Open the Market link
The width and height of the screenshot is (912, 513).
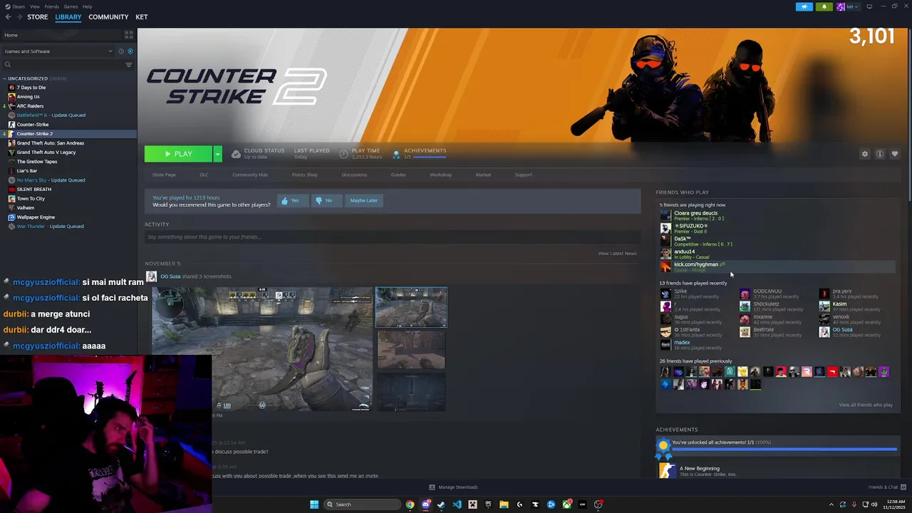click(483, 175)
